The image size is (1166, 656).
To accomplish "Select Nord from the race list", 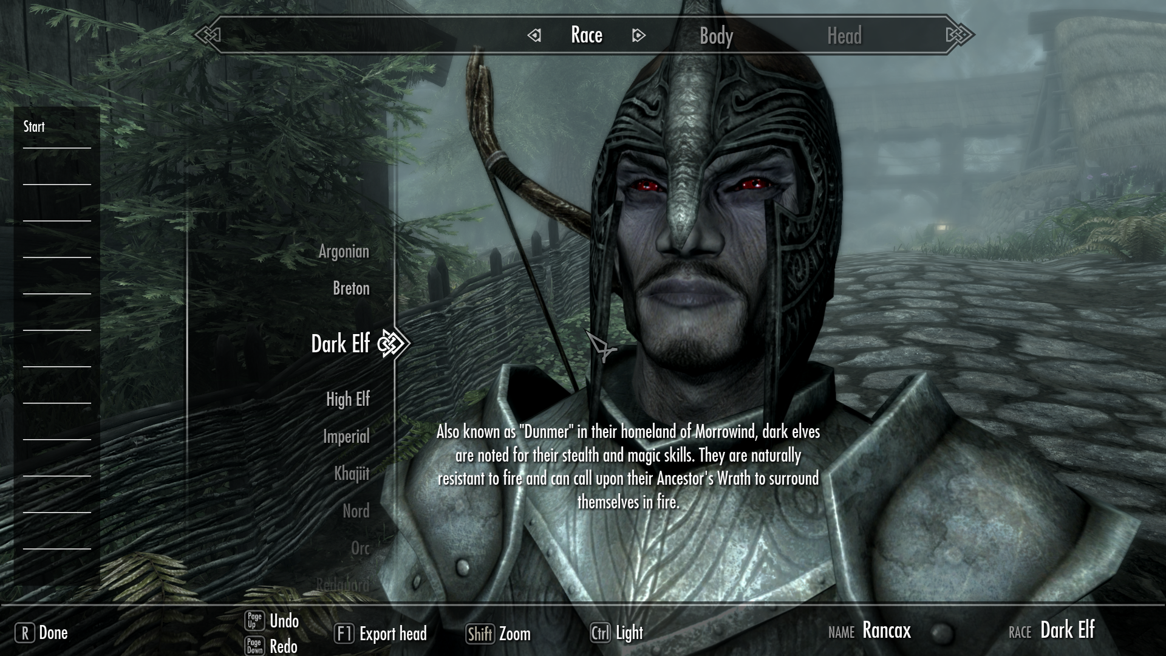I will click(x=355, y=510).
